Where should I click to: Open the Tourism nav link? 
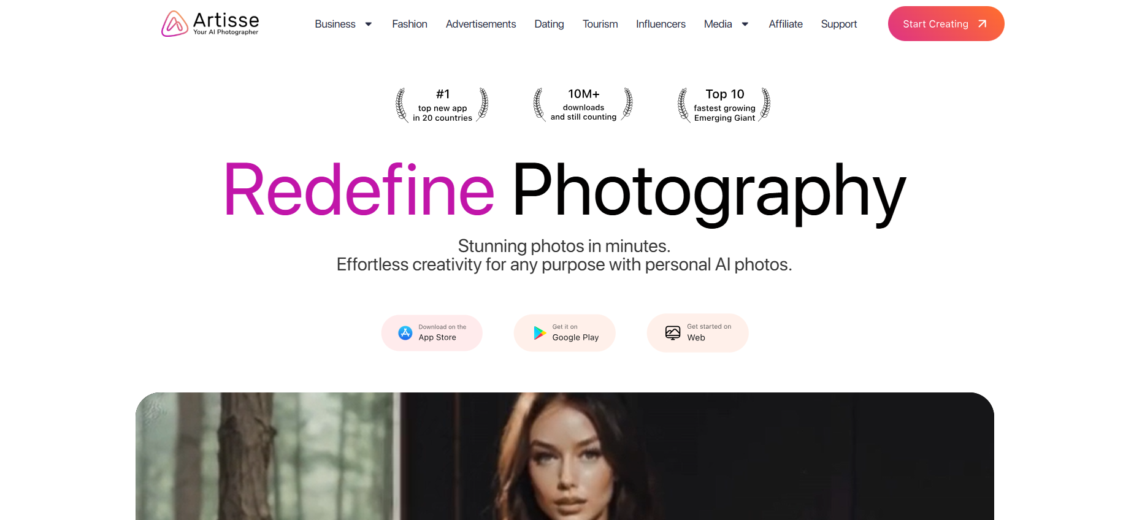[600, 24]
